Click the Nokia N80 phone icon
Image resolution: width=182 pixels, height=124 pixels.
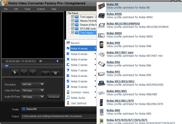[101, 112]
